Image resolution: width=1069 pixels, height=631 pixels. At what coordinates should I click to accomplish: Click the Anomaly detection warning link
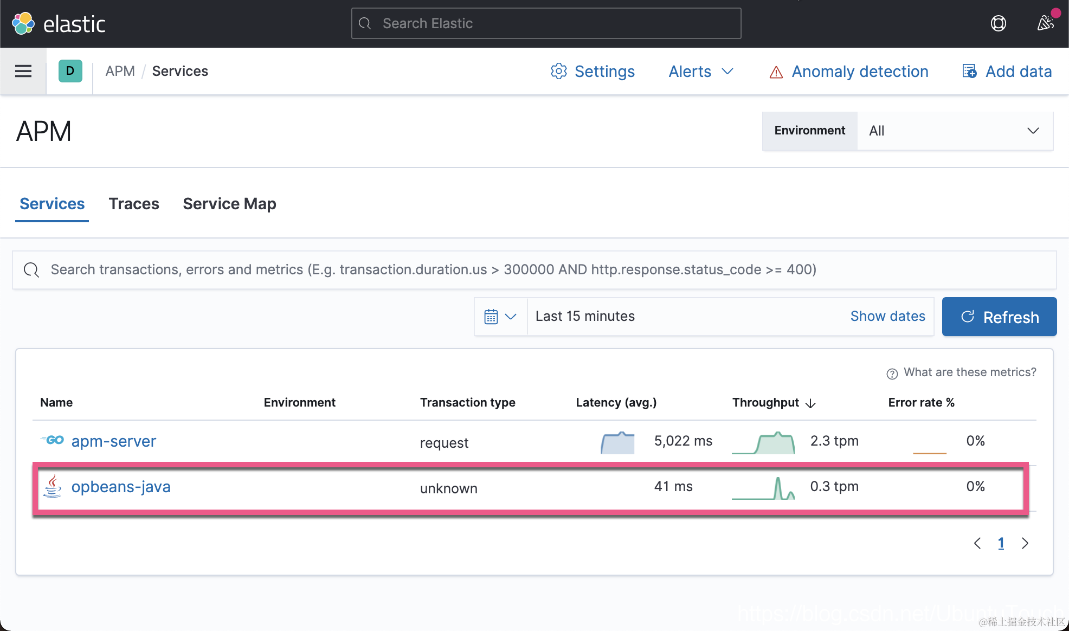coord(849,71)
